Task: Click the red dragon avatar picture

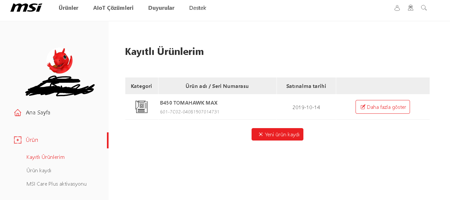Action: (x=59, y=61)
